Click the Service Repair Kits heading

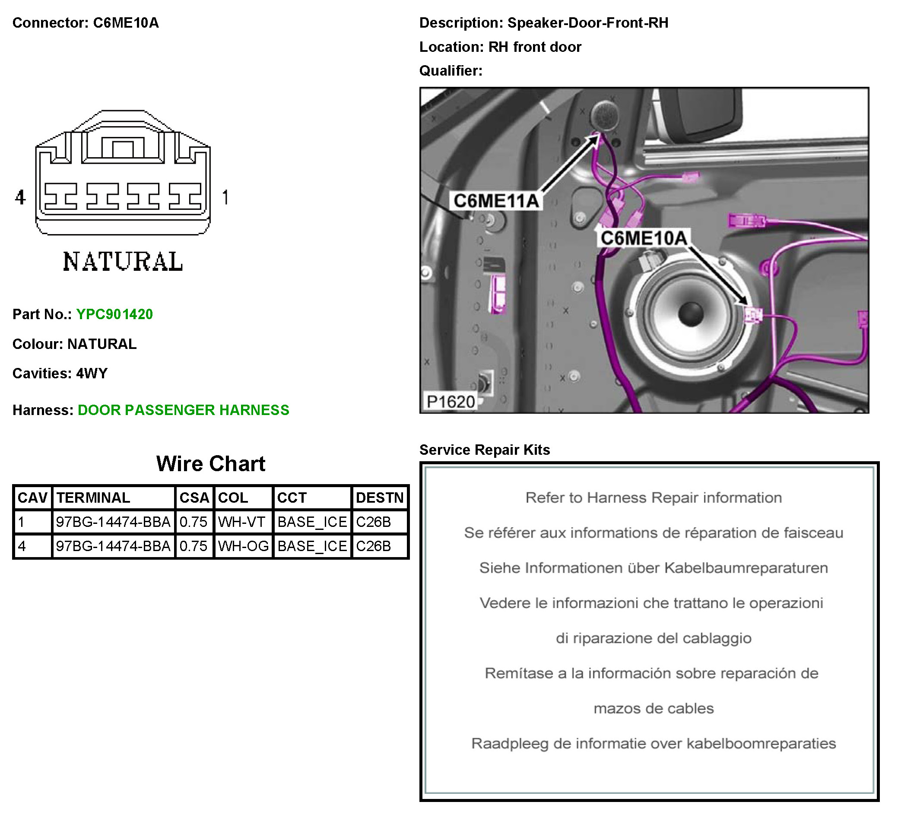(484, 450)
